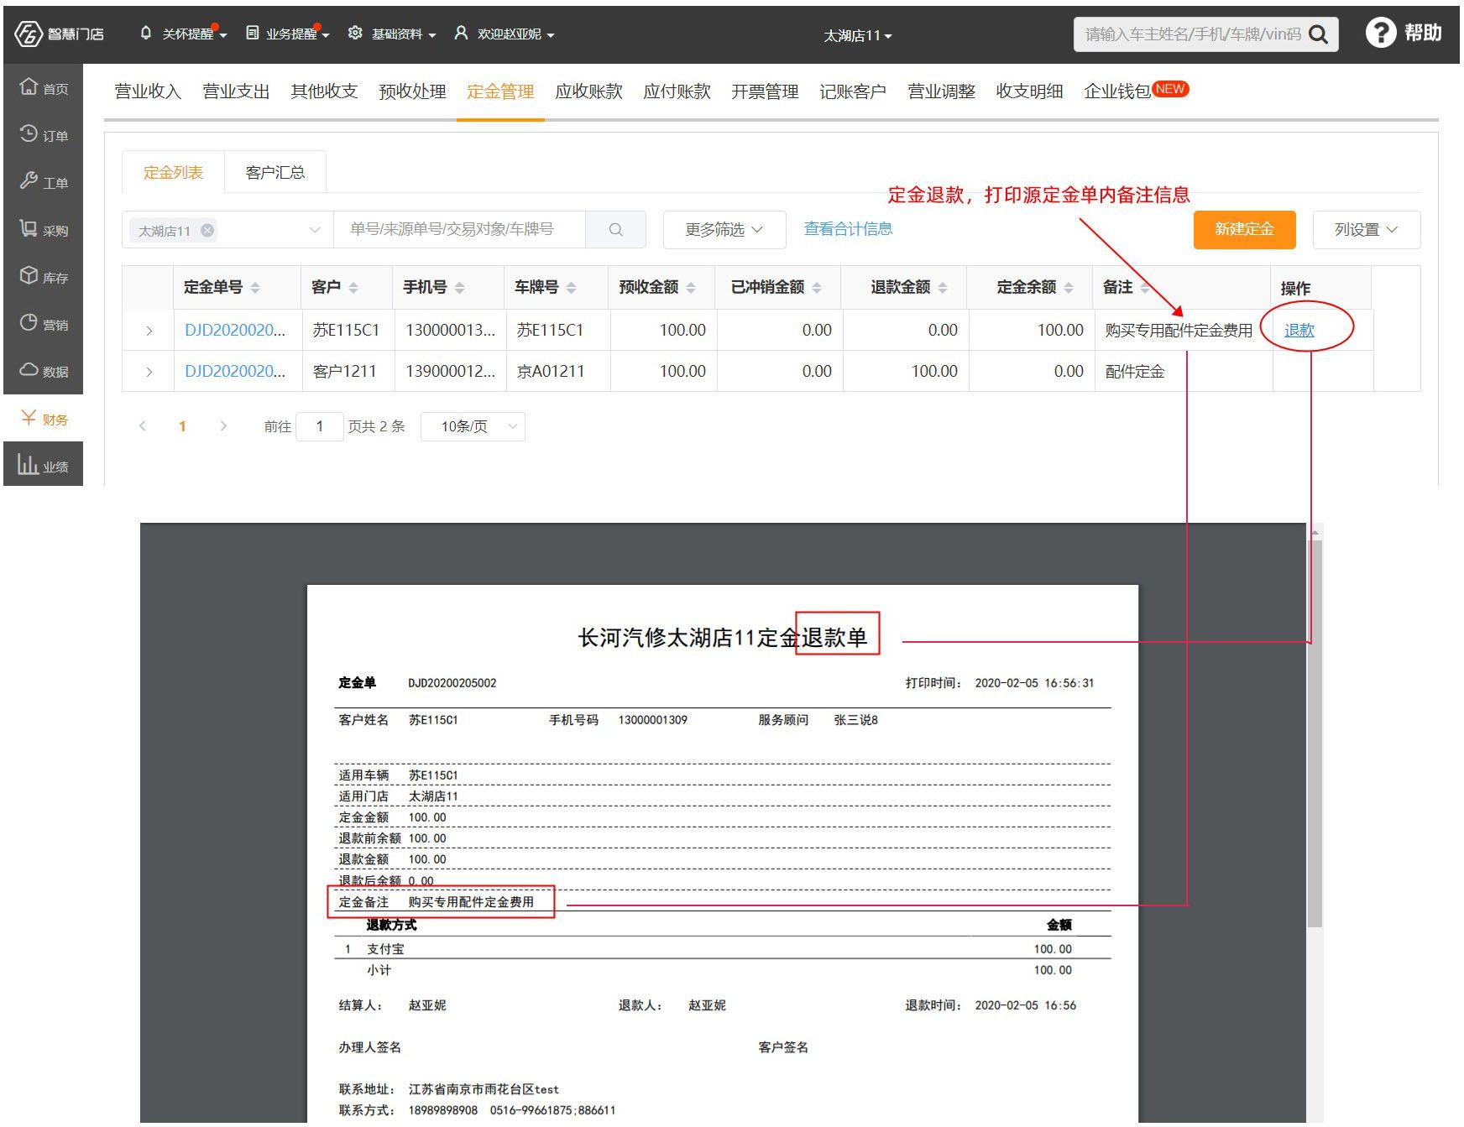Viewport: 1464px width, 1127px height.
Task: Sort by 预收金额 column
Action: (691, 287)
